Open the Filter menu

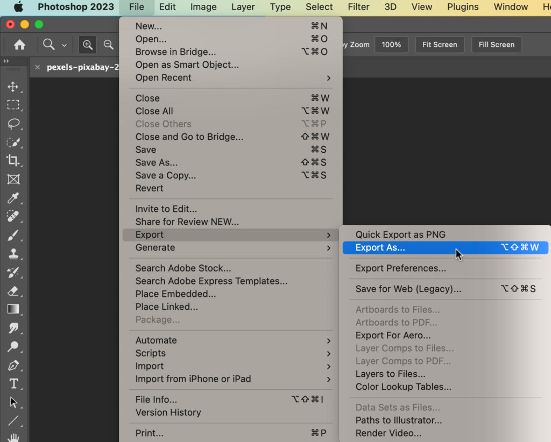click(x=358, y=6)
